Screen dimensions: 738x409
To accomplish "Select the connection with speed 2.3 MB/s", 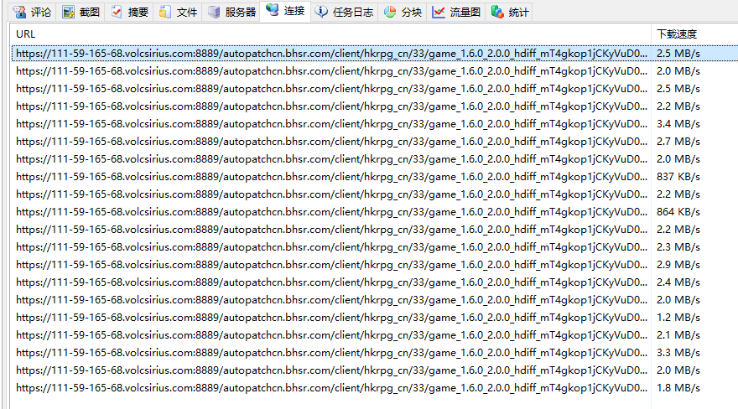I will [375, 247].
